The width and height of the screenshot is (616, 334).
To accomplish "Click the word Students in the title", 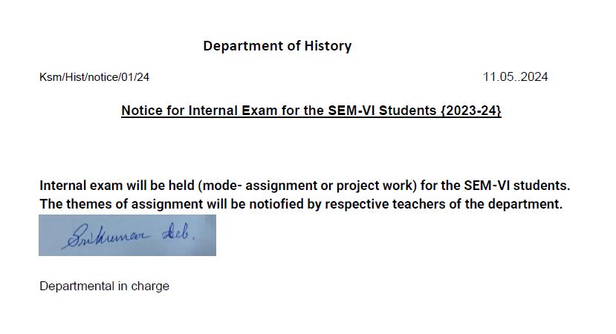I will [x=407, y=111].
